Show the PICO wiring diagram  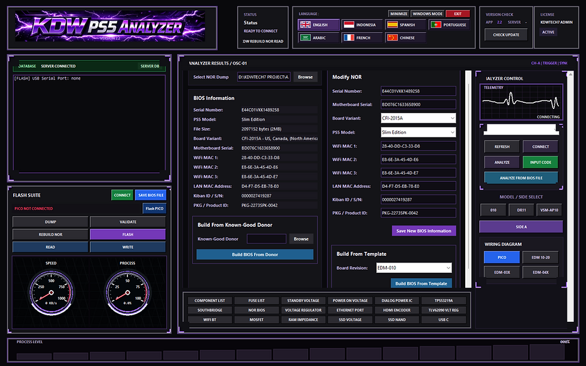click(502, 257)
